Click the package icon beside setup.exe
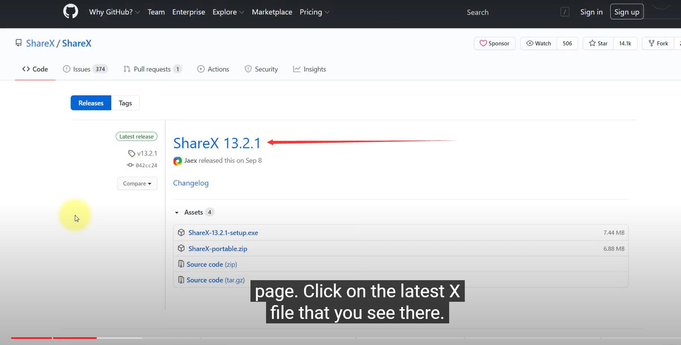This screenshot has height=345, width=681. (181, 232)
